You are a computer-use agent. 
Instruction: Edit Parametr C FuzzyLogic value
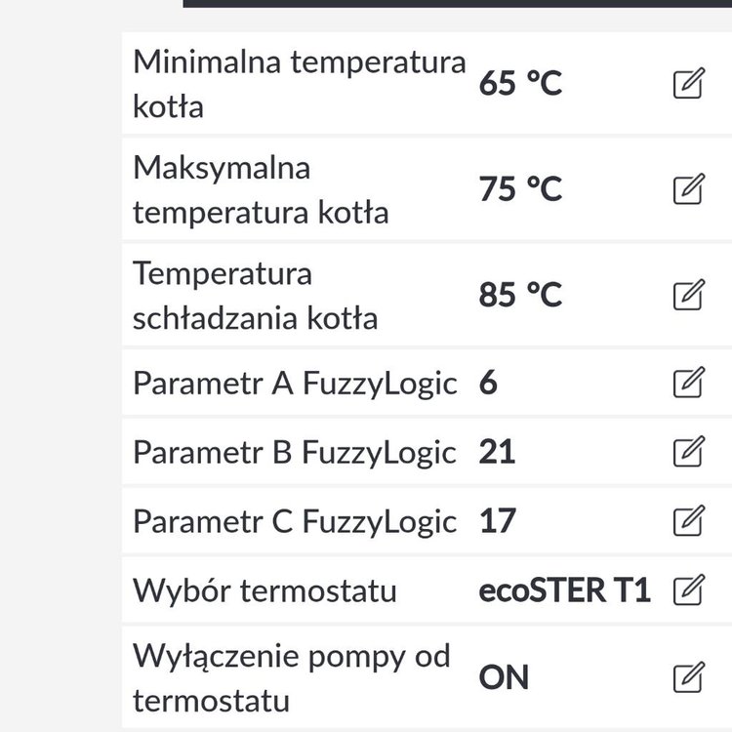tap(689, 521)
